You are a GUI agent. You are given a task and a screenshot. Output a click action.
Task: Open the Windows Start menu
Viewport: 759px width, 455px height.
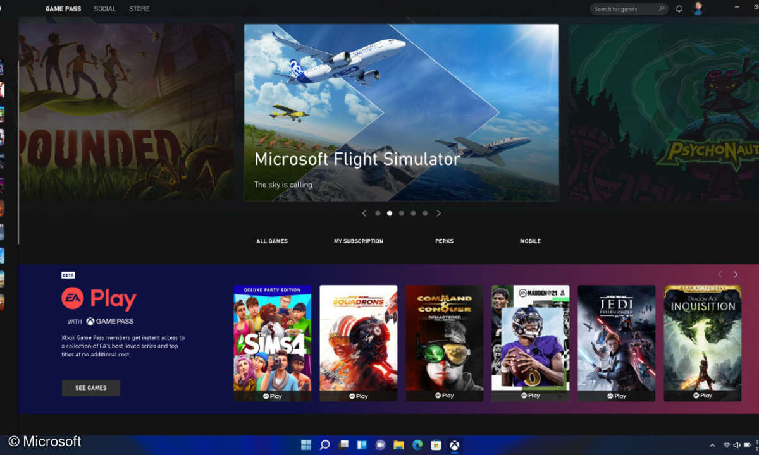click(x=306, y=445)
